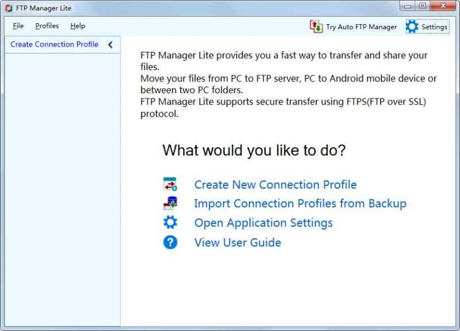Minimize the FTP Manager Lite window
Viewport: 460px width, 331px height.
(x=408, y=6)
